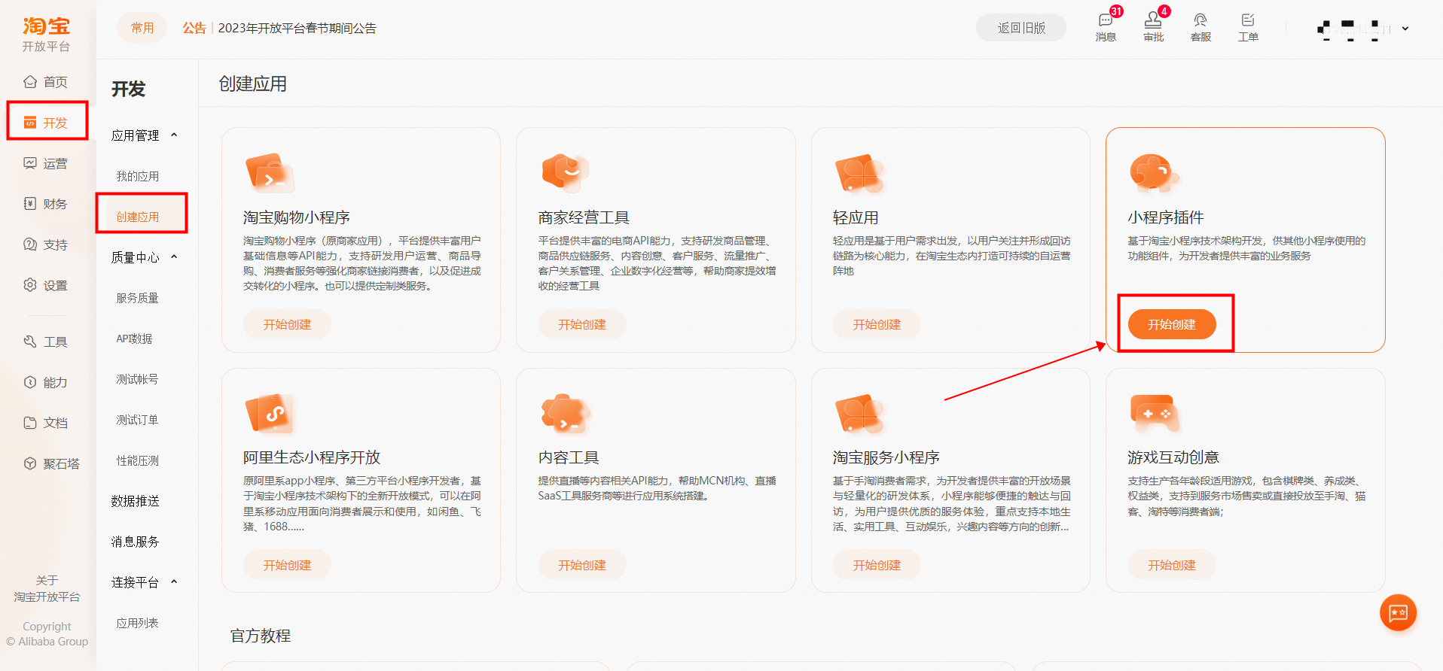The width and height of the screenshot is (1443, 671).
Task: Open the 设置 settings gear icon
Action: tap(30, 285)
